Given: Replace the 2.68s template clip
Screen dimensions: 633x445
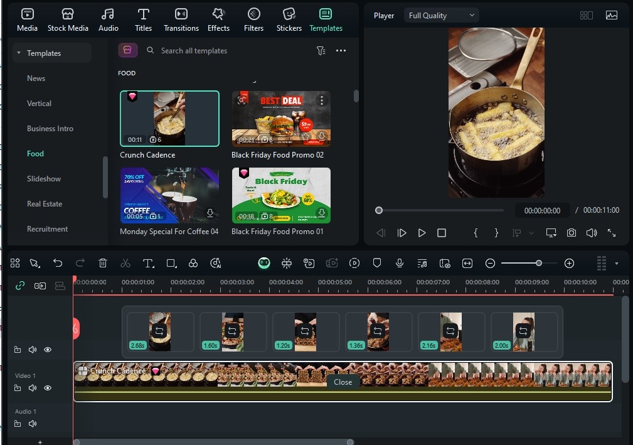Looking at the screenshot, I should pyautogui.click(x=159, y=331).
